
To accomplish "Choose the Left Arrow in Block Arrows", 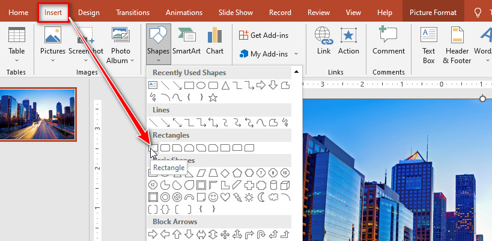I will coord(165,234).
